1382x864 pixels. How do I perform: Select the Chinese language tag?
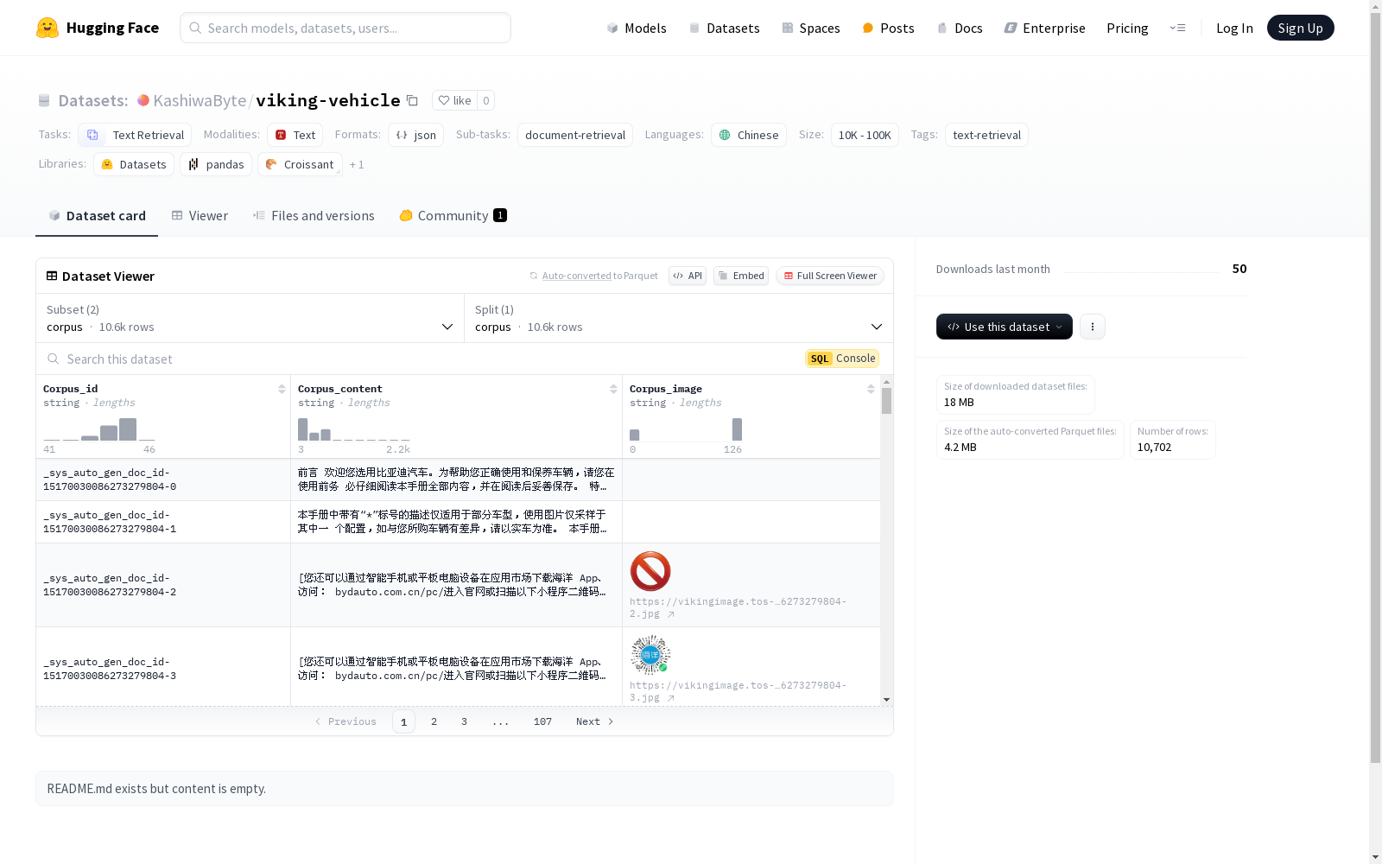(749, 135)
